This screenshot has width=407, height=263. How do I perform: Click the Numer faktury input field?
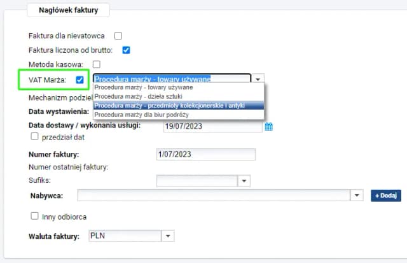[x=205, y=154]
